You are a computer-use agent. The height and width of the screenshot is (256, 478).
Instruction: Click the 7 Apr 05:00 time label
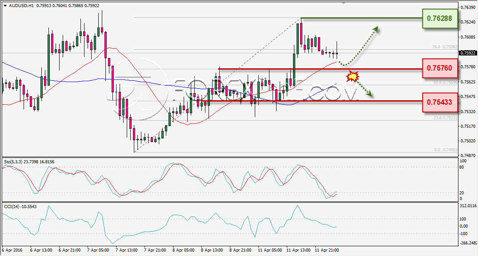98,250
